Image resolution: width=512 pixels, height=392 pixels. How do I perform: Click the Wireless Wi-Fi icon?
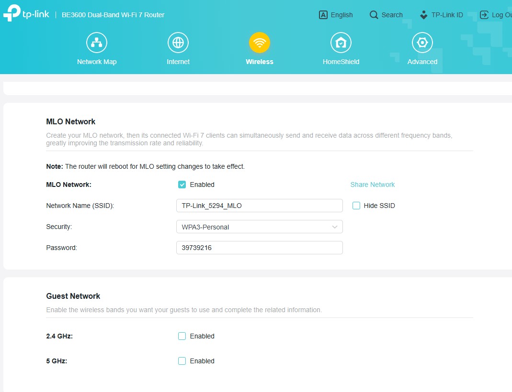[260, 43]
